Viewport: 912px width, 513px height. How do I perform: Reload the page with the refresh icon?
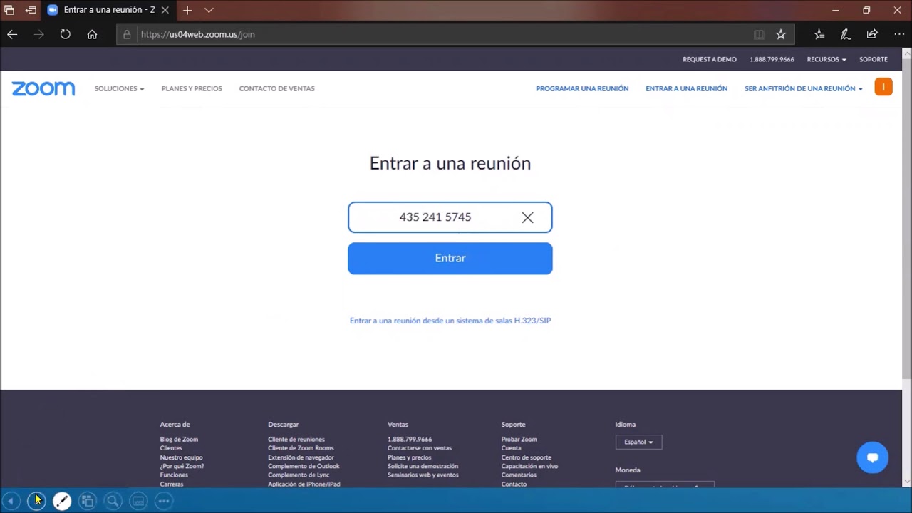pyautogui.click(x=65, y=34)
